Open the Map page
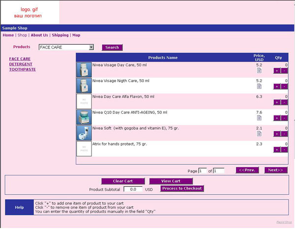Viewport: 295px width, 234px height. (x=76, y=35)
